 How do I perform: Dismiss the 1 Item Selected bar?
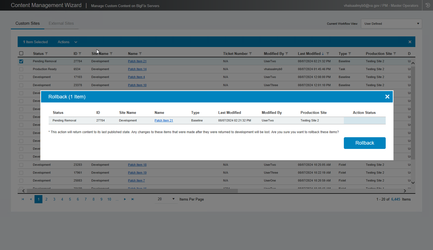410,42
